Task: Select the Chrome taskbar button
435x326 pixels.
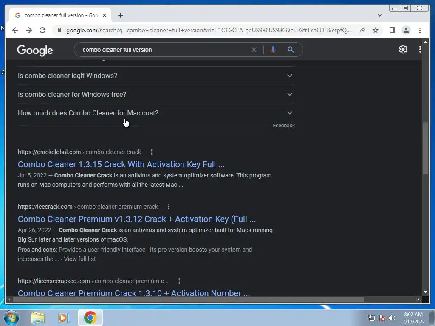Action: point(90,318)
